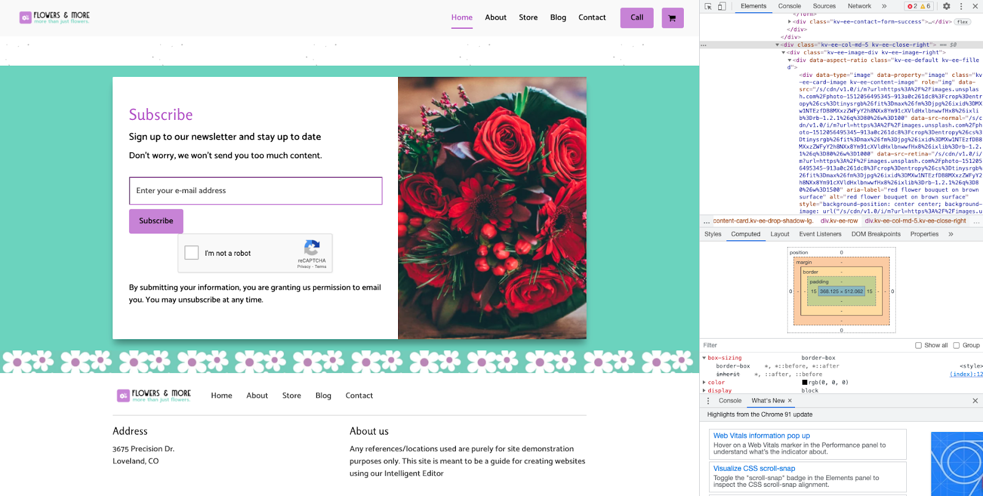Open the DOM Breakpoints pane
This screenshot has height=496, width=983.
click(876, 234)
